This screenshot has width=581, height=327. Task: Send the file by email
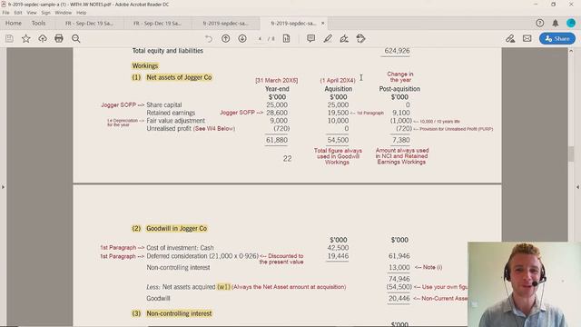pyautogui.click(x=527, y=38)
